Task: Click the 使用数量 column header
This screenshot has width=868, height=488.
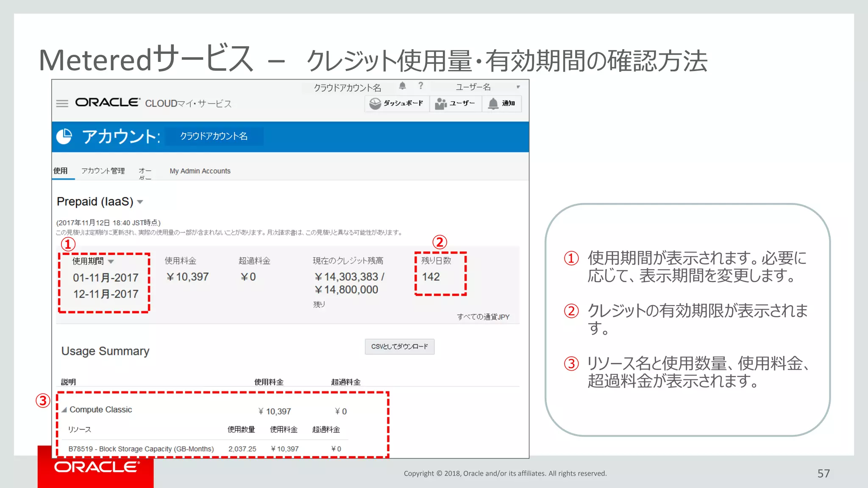Action: [241, 430]
